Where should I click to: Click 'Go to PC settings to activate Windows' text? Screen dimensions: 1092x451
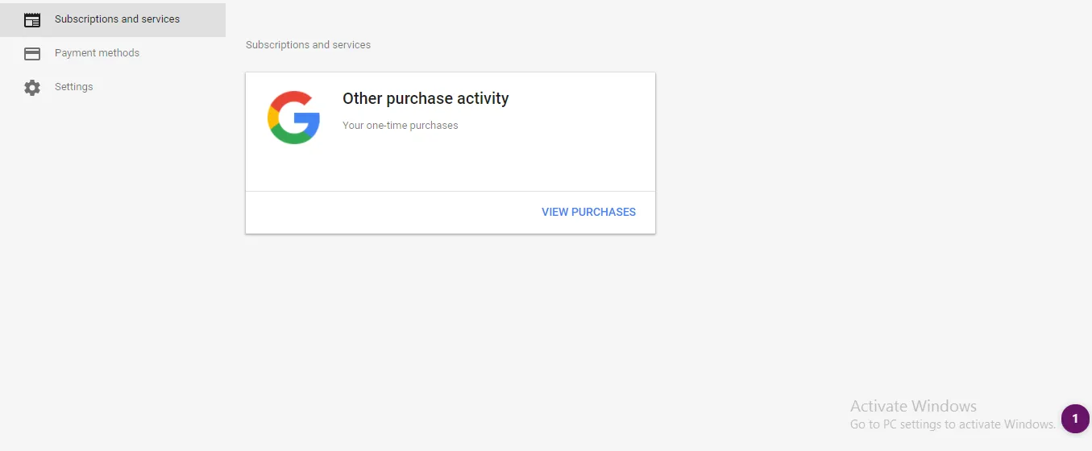[953, 424]
